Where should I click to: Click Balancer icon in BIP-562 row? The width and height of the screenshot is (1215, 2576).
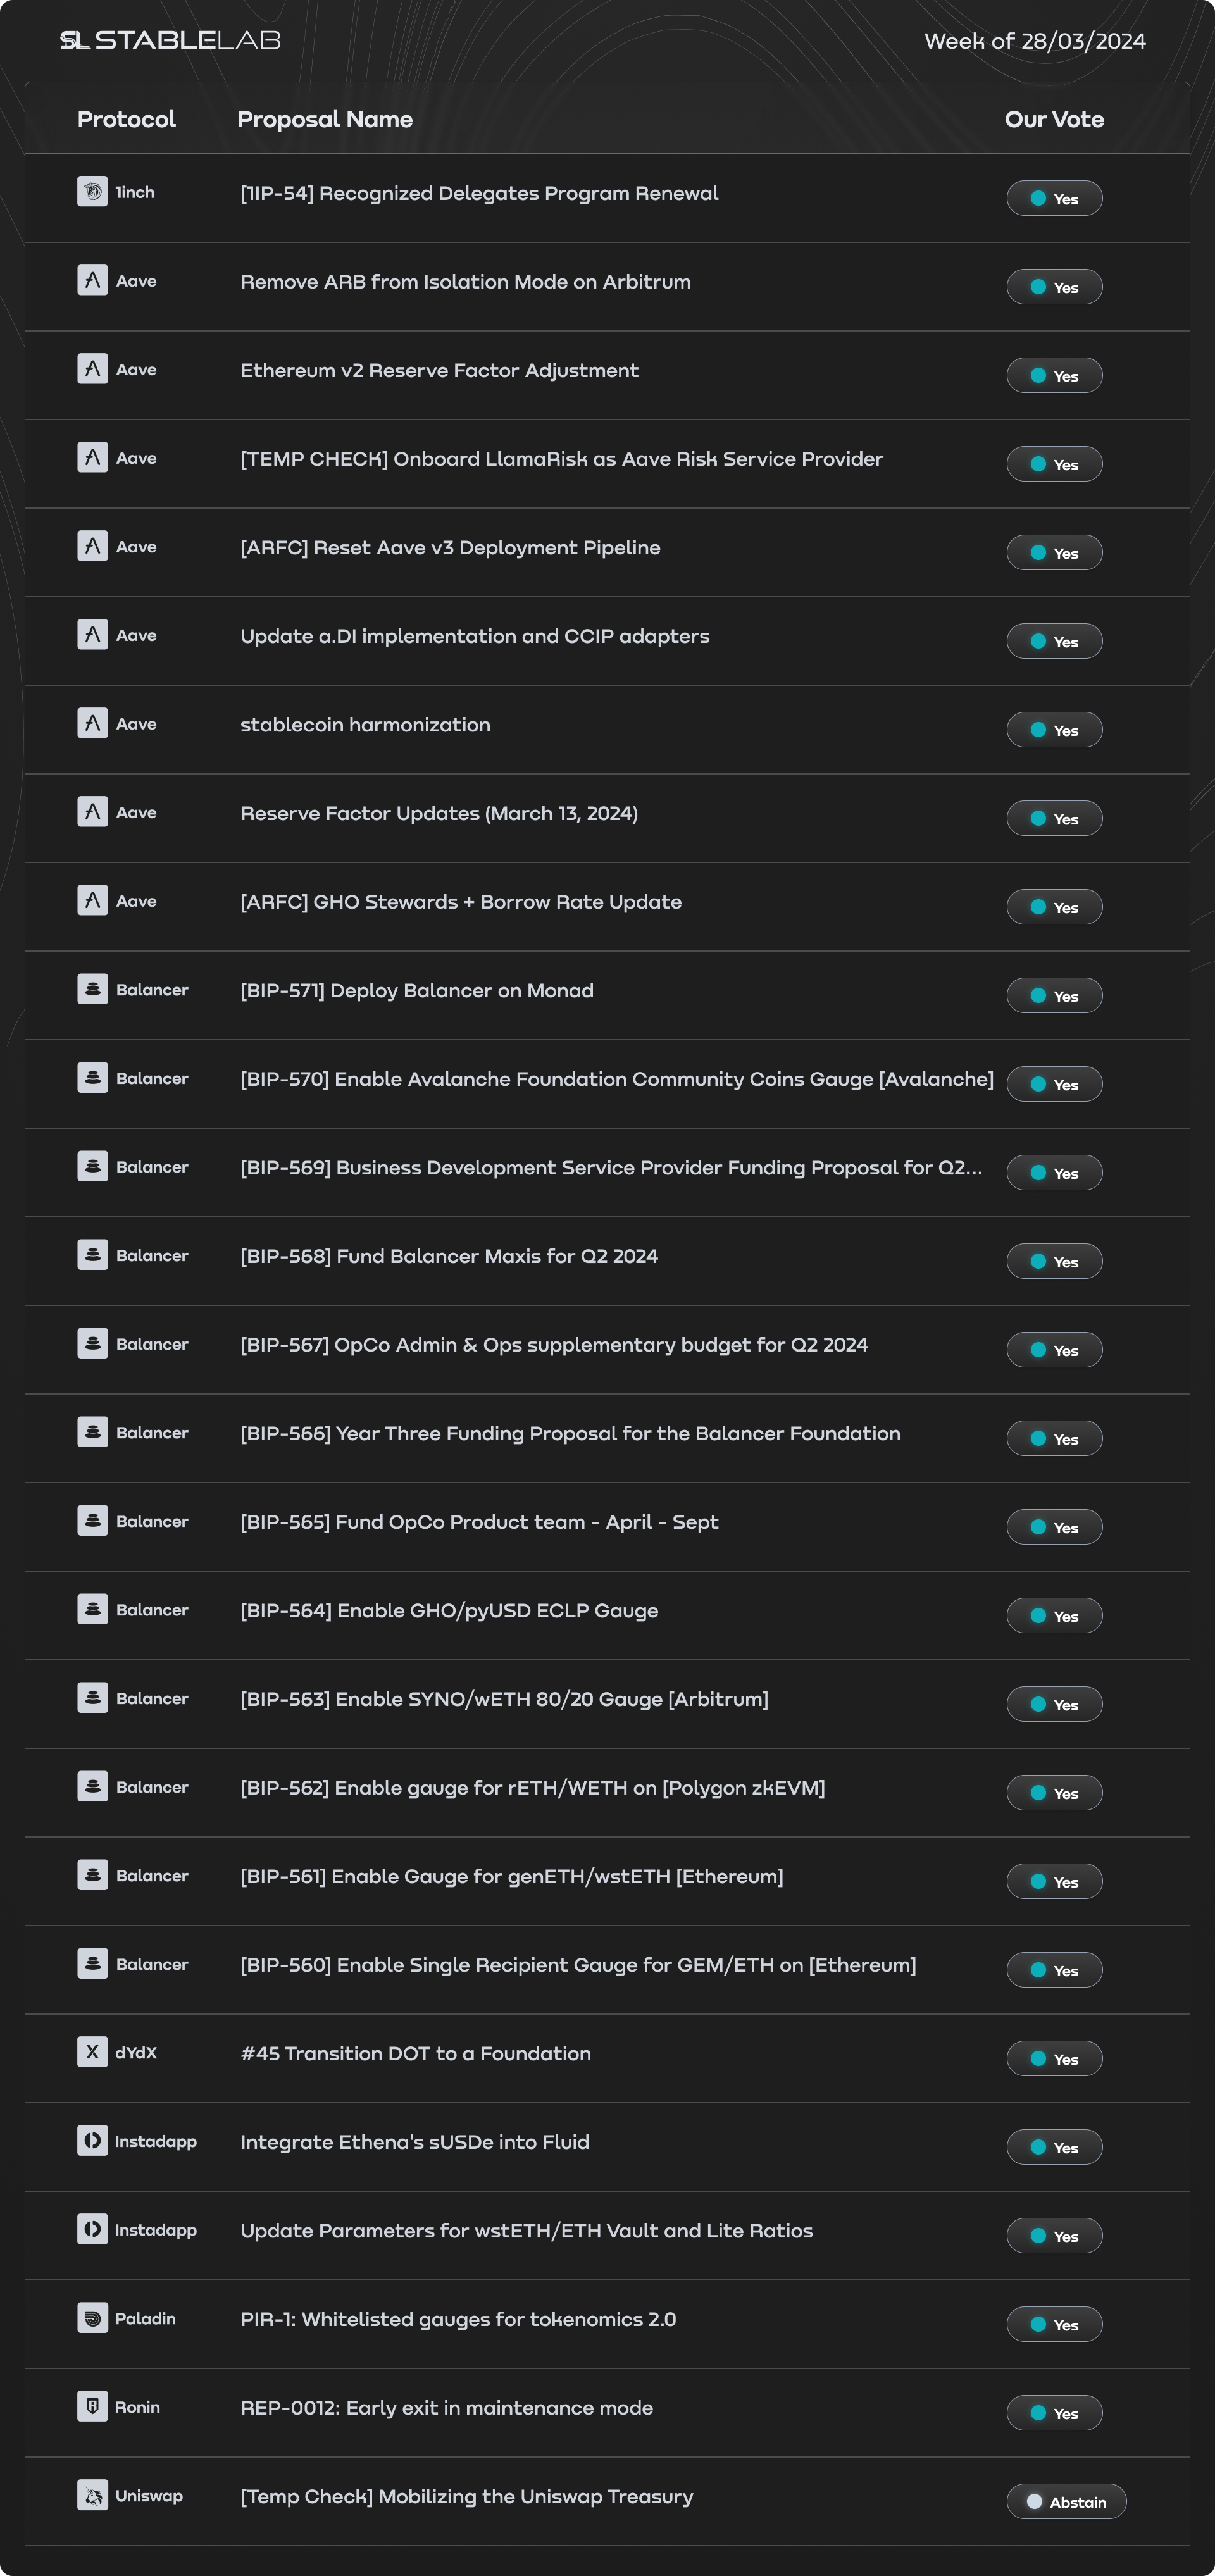coord(92,1786)
